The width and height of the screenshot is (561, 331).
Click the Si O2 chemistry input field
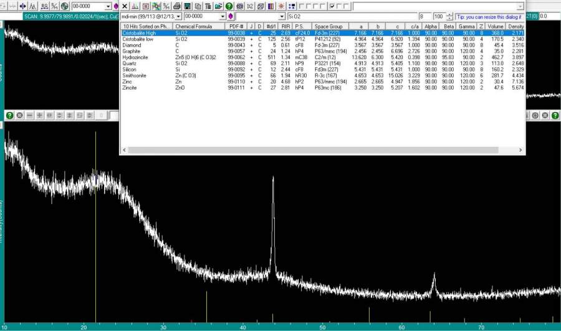352,16
